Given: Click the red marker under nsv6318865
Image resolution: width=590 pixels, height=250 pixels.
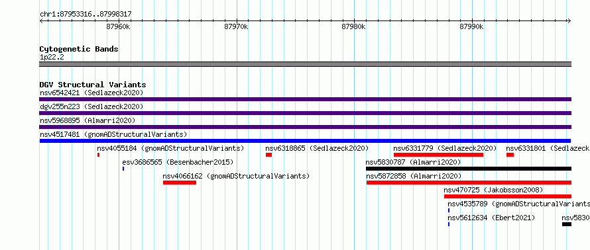Looking at the screenshot, I should click(268, 155).
